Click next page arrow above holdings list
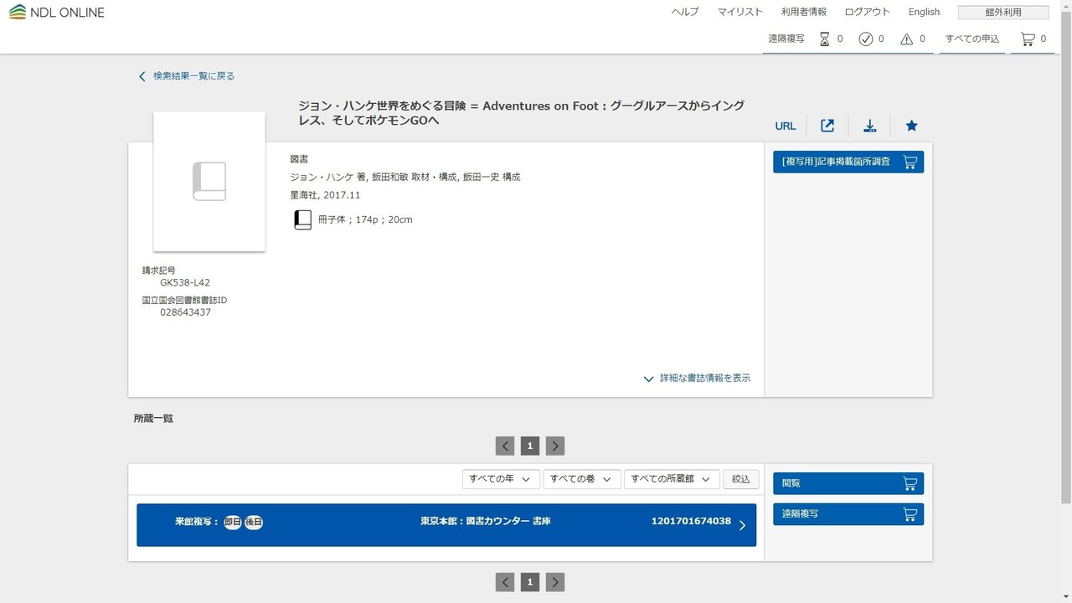 pos(555,446)
